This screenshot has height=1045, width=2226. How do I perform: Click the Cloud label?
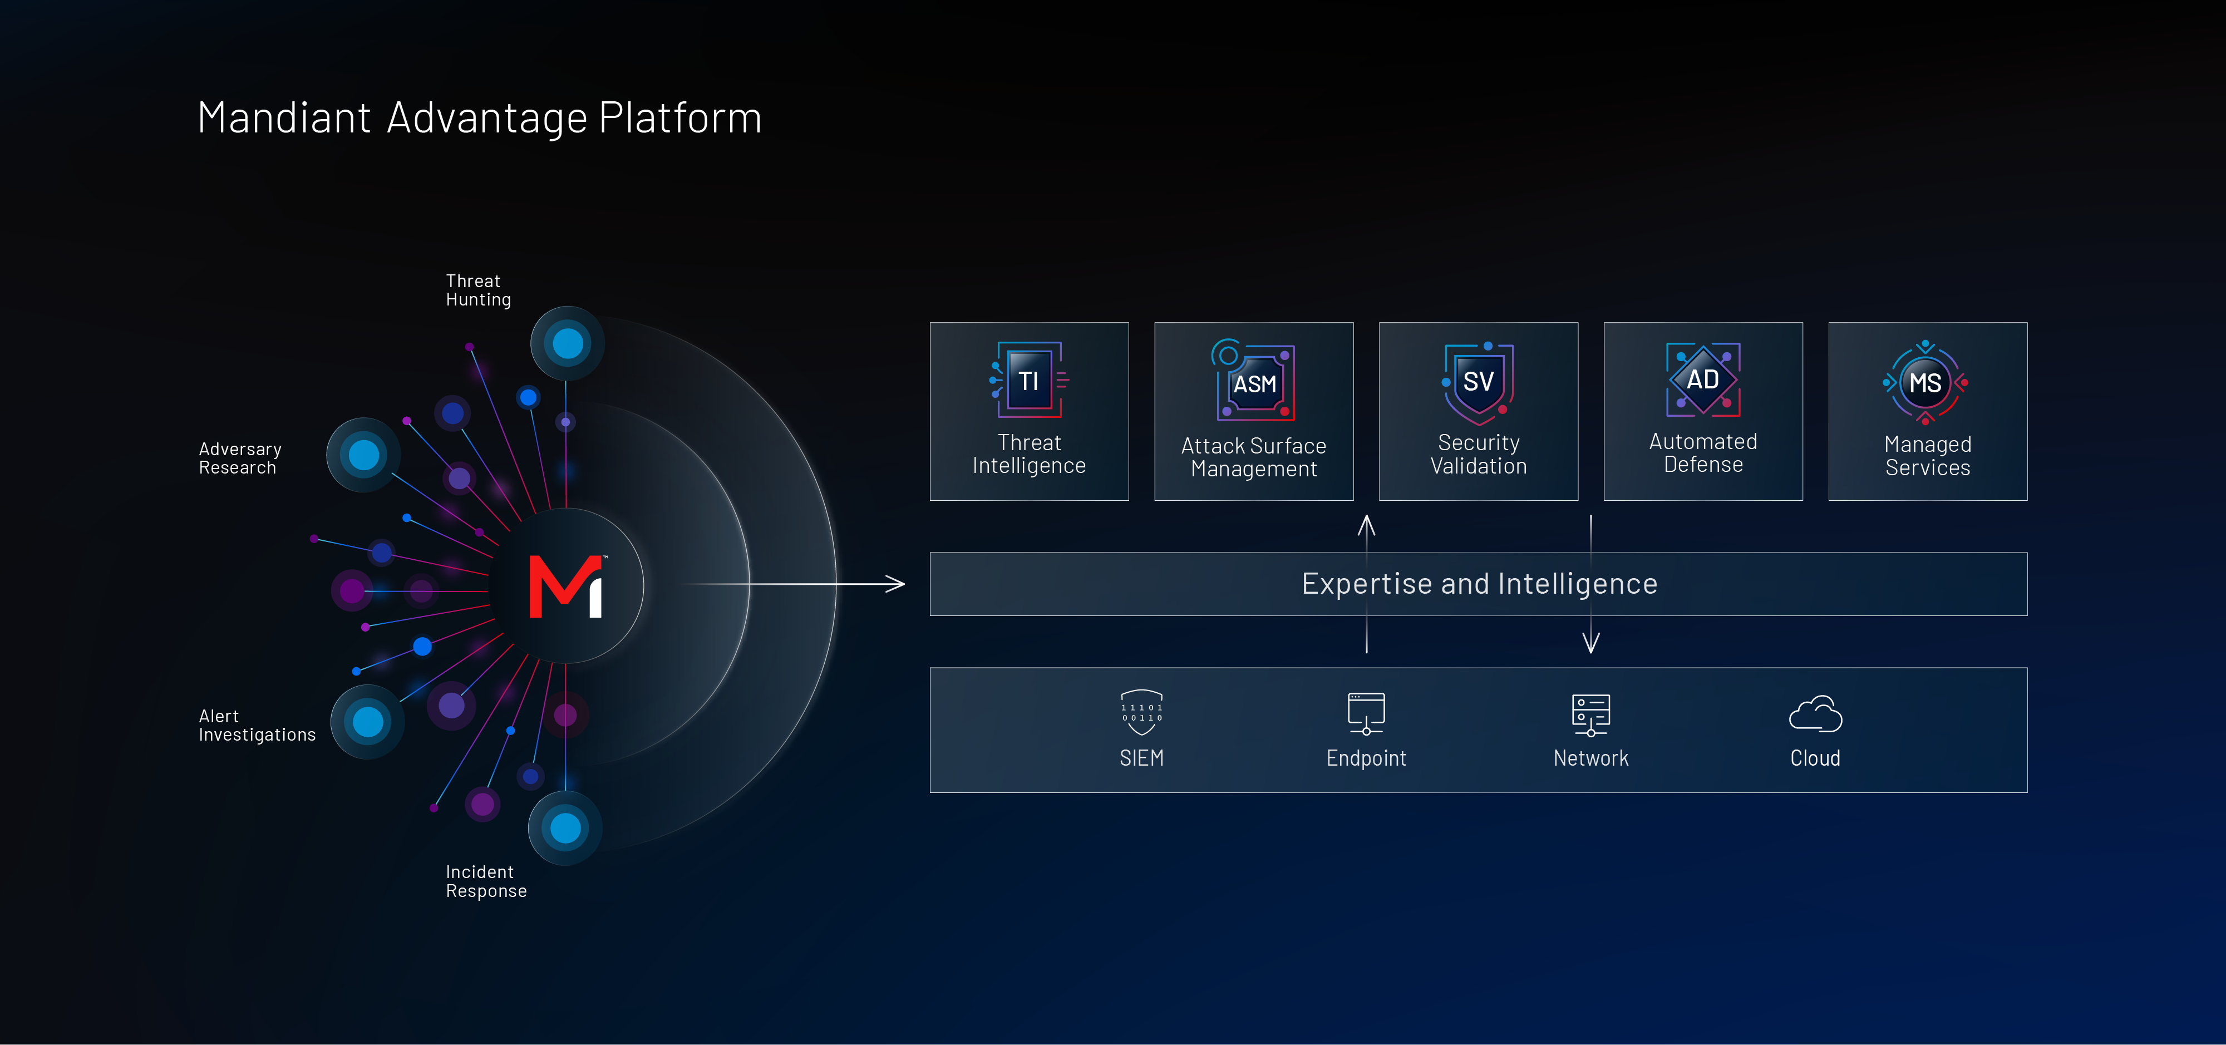(x=1815, y=758)
